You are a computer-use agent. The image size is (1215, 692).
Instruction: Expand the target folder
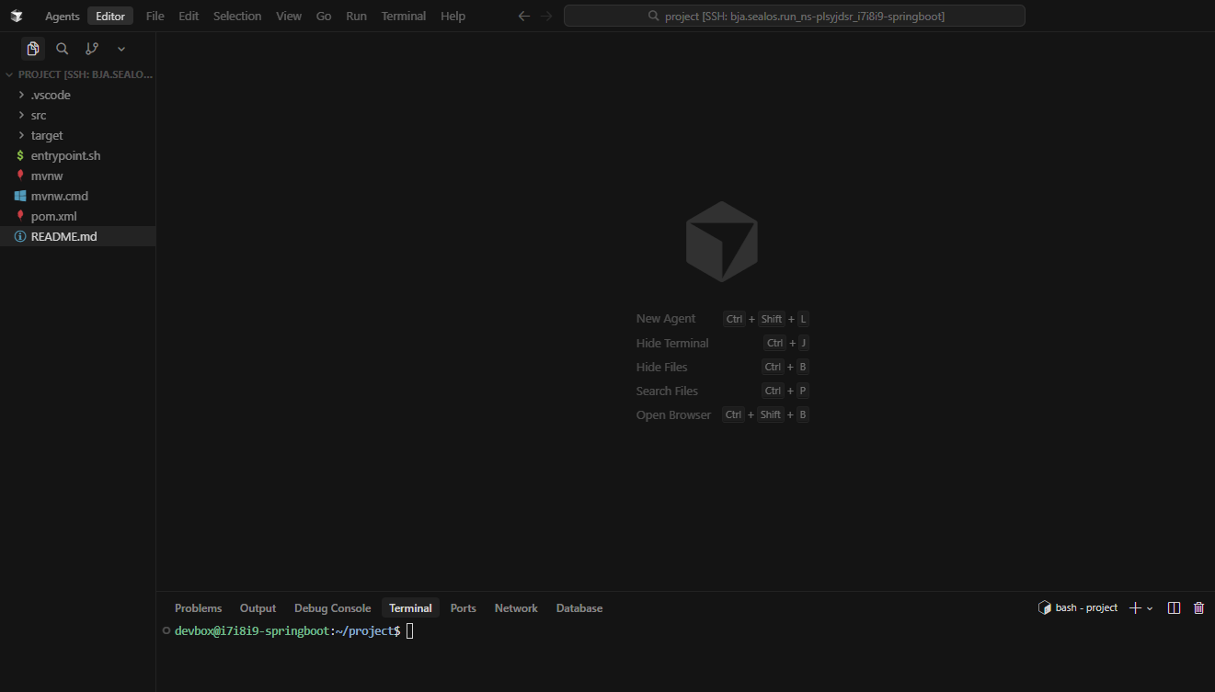point(78,135)
